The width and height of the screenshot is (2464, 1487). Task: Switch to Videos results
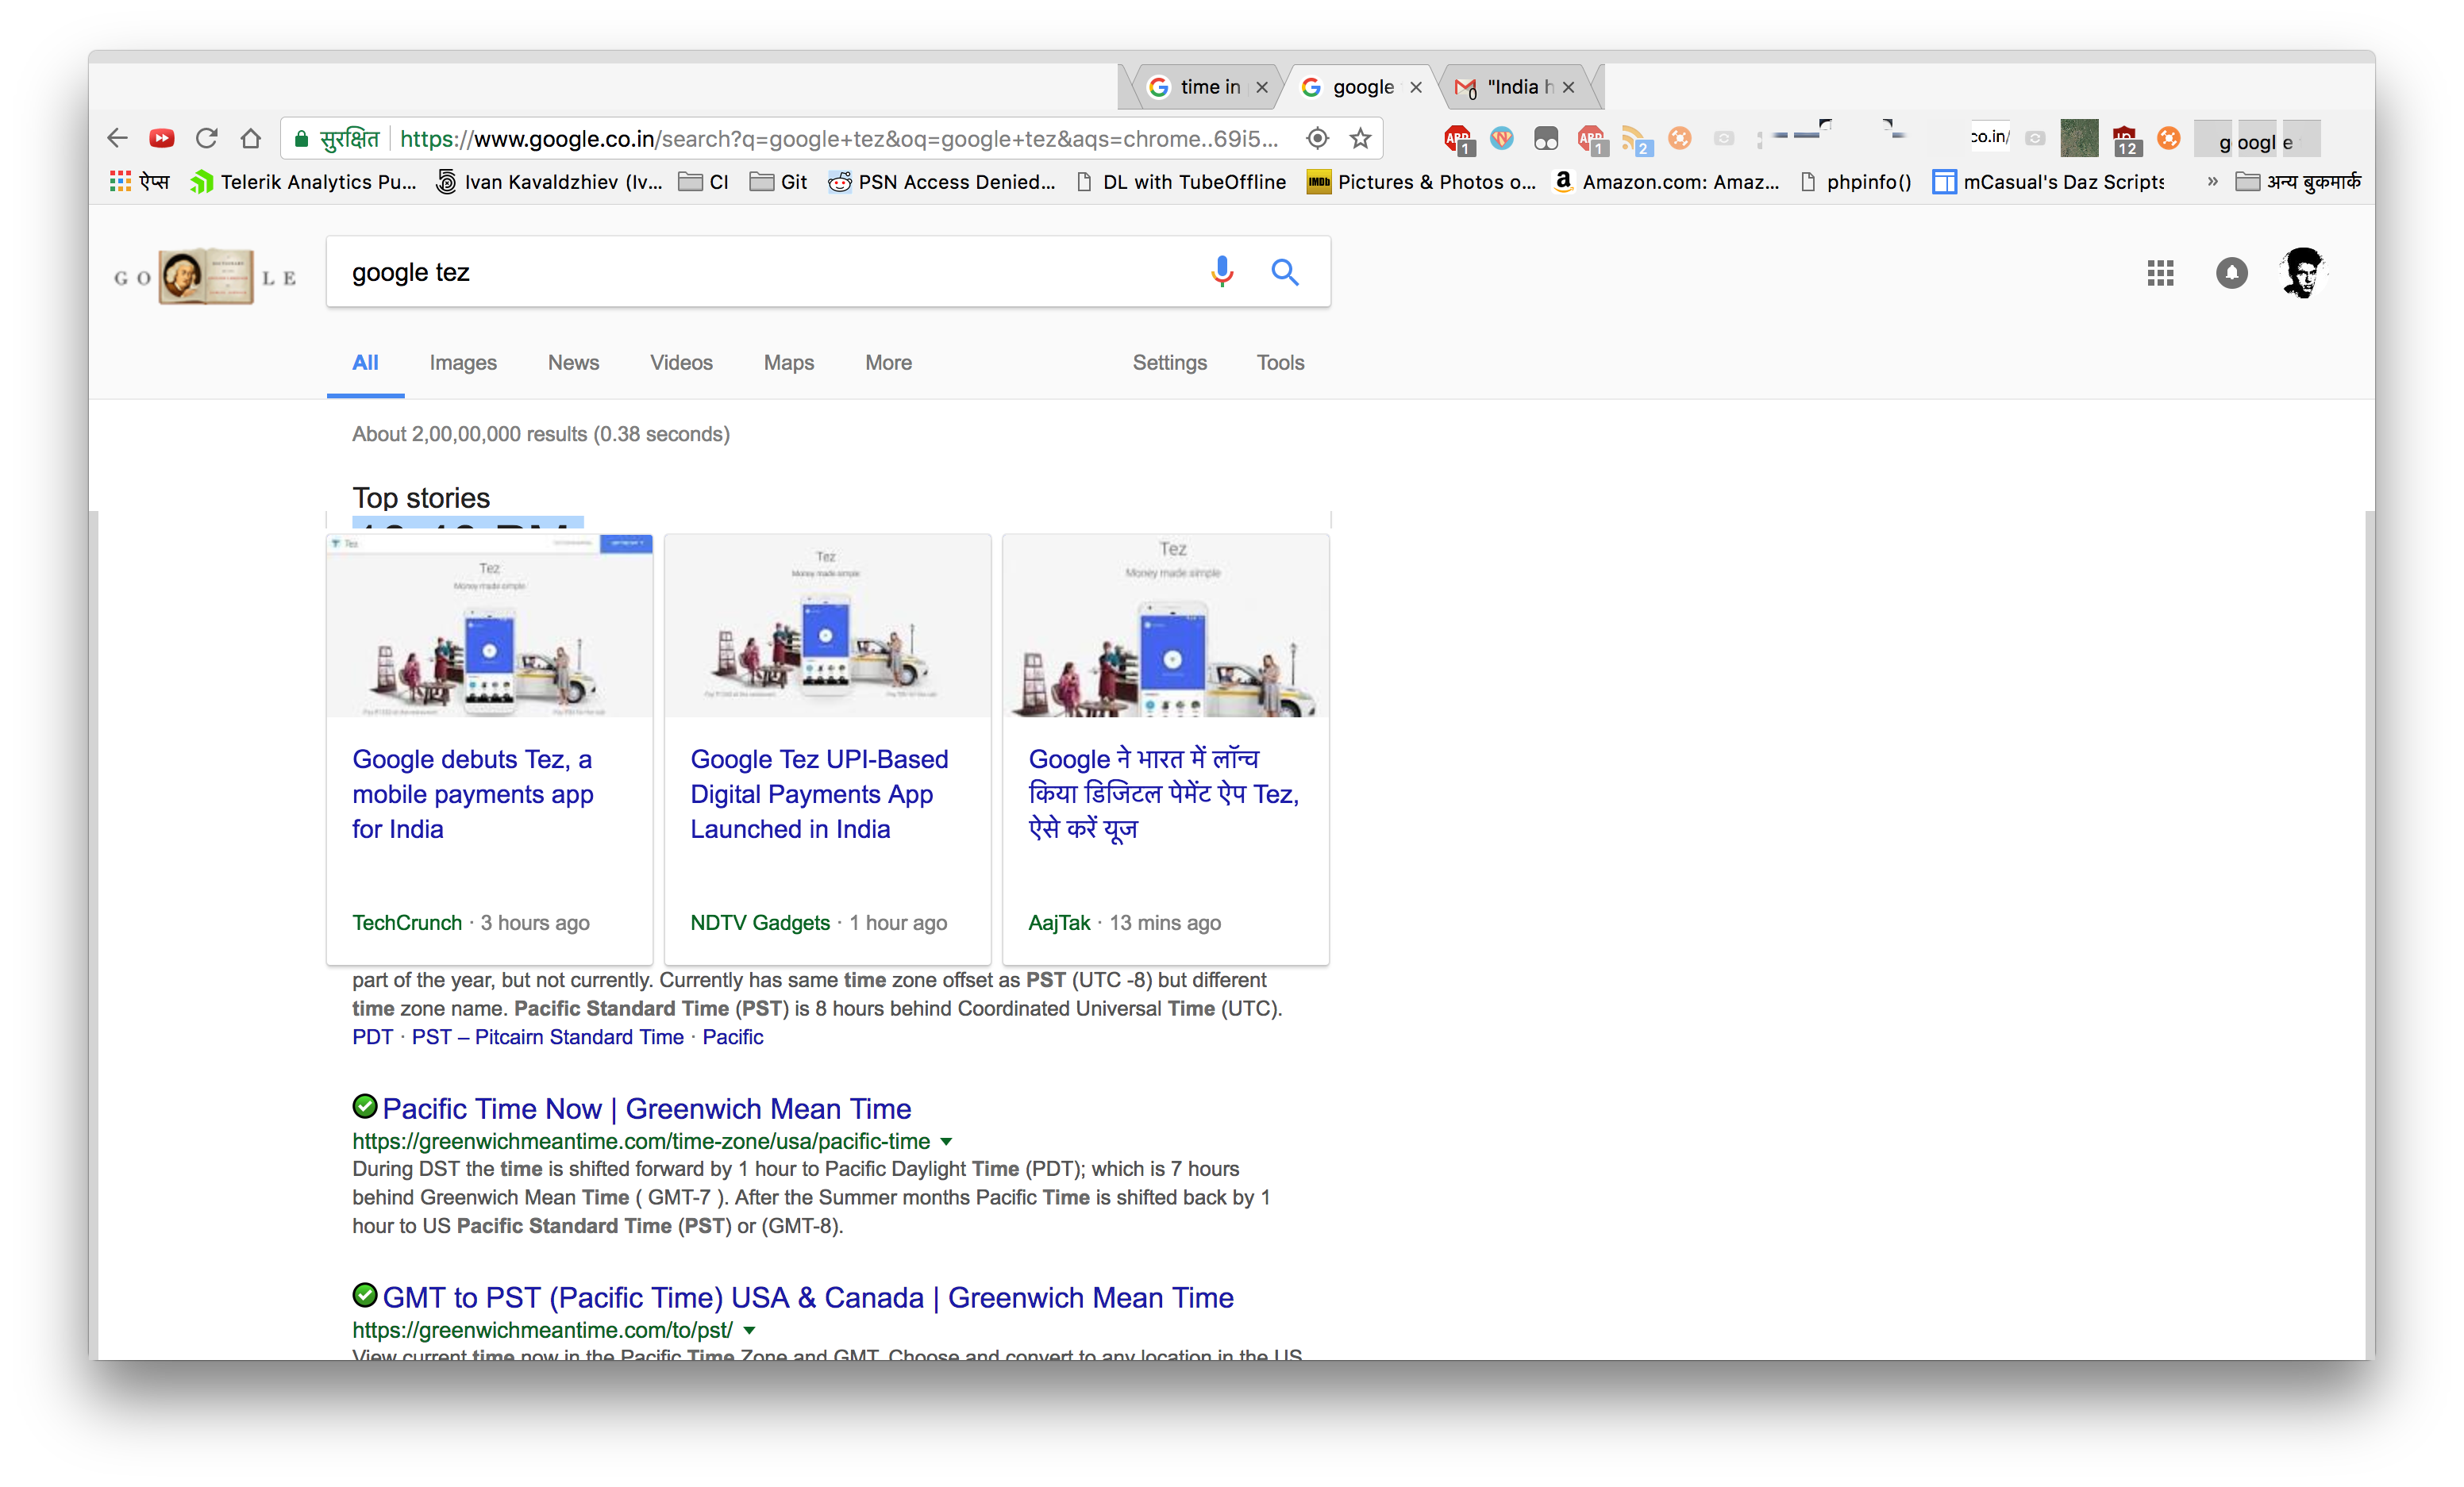pyautogui.click(x=681, y=363)
